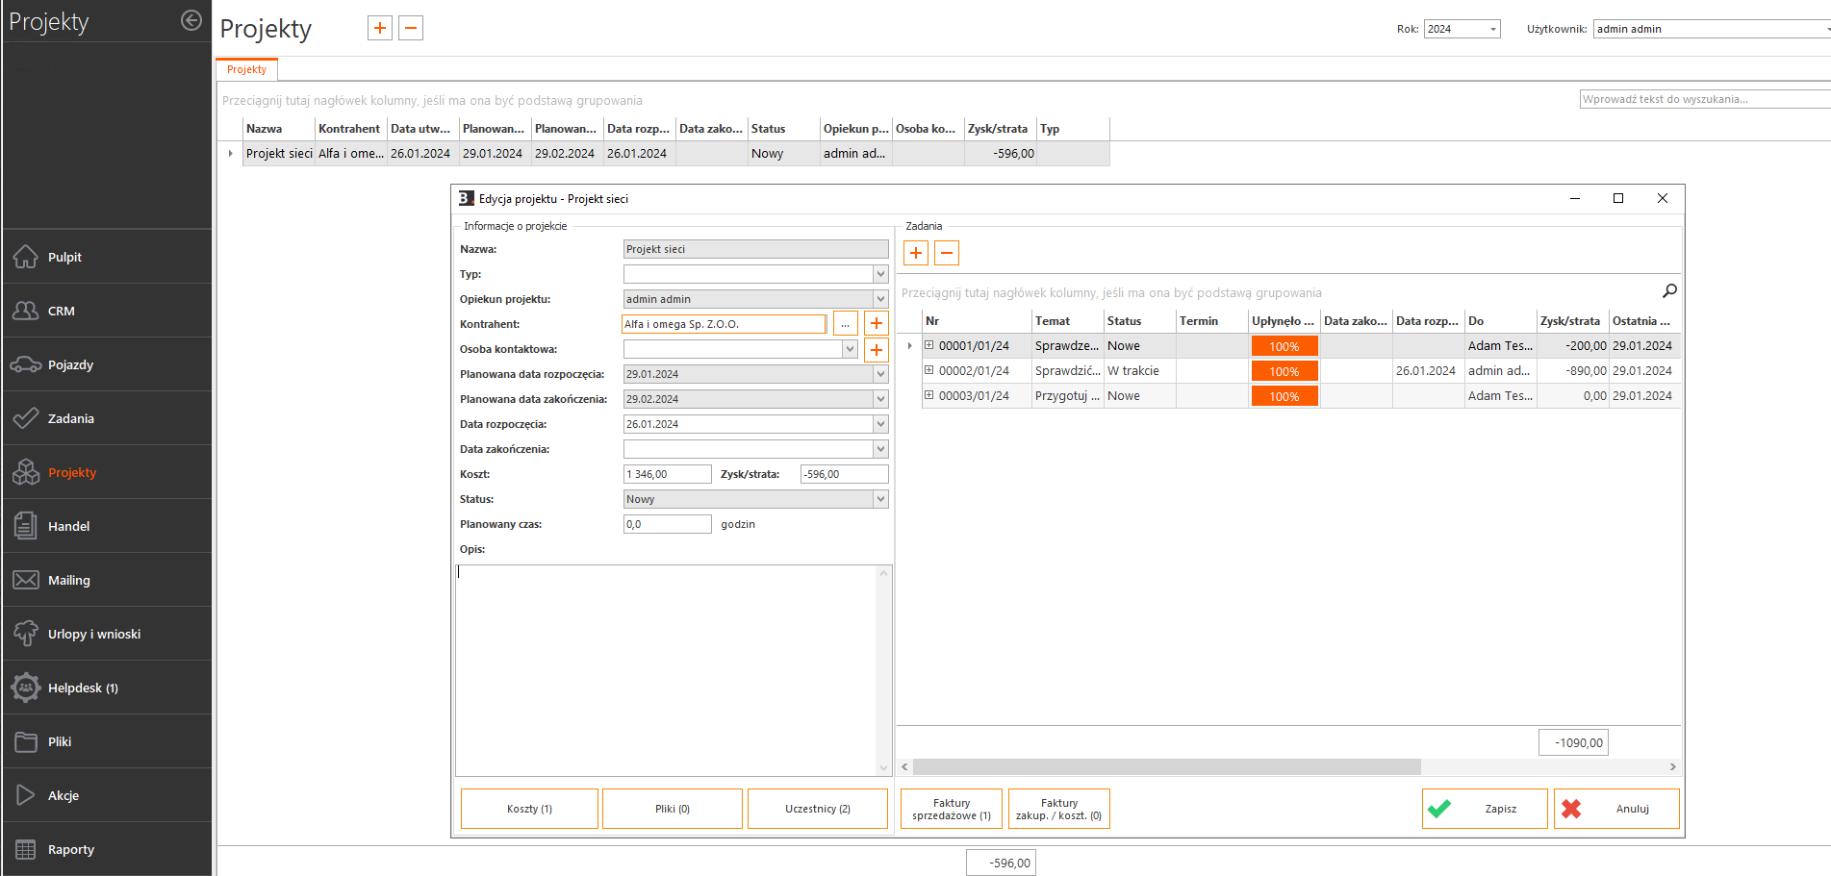Browse contractors with the ellipsis button

[x=845, y=324]
